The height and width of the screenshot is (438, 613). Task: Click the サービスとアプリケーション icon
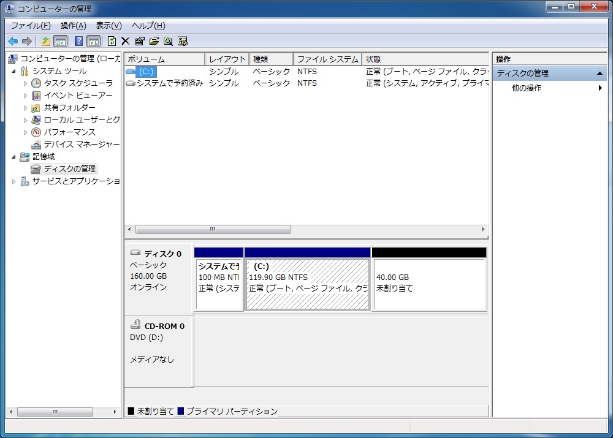pos(25,181)
